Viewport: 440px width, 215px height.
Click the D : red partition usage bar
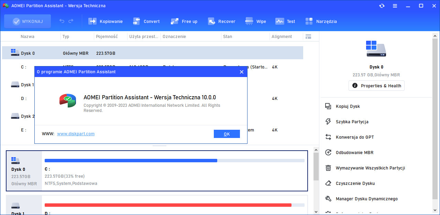pyautogui.click(x=175, y=205)
